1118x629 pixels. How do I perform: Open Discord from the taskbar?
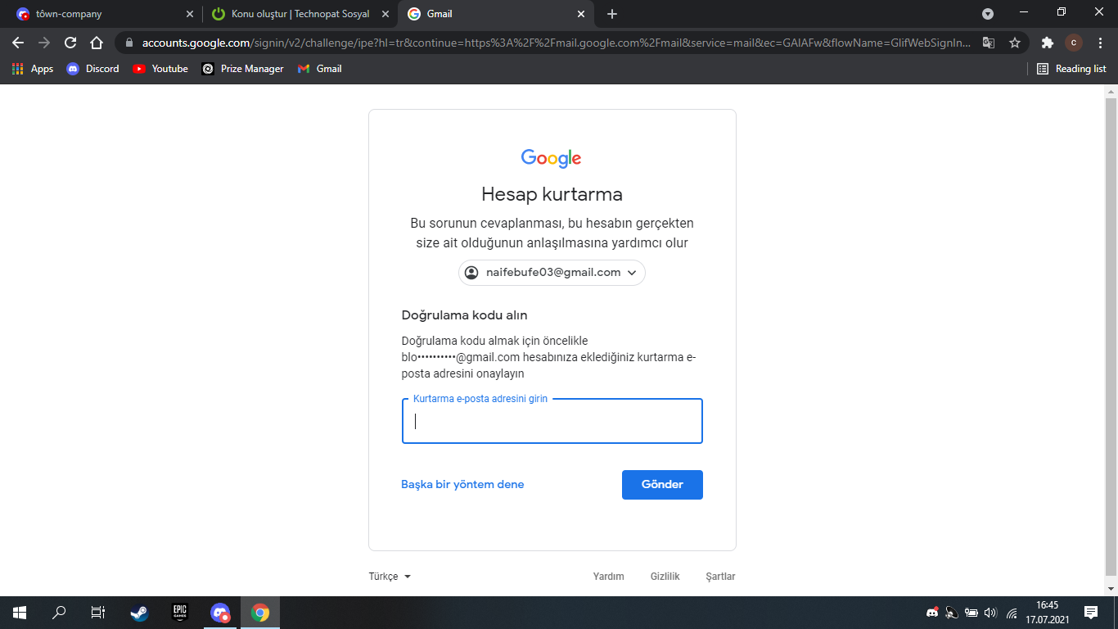tap(220, 613)
